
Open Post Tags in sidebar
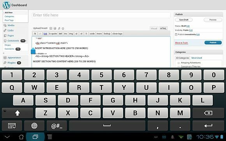coord(9,20)
